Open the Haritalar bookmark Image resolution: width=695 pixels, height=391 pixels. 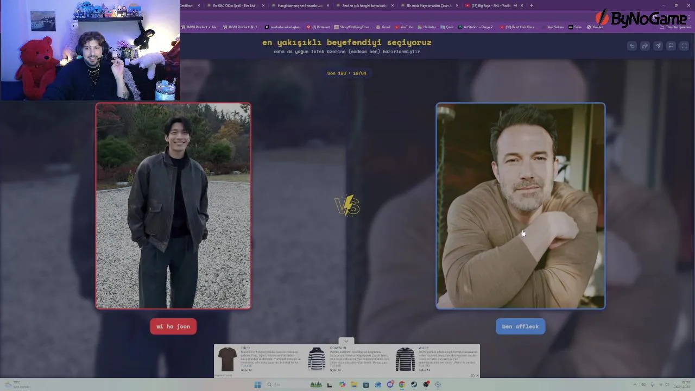427,27
